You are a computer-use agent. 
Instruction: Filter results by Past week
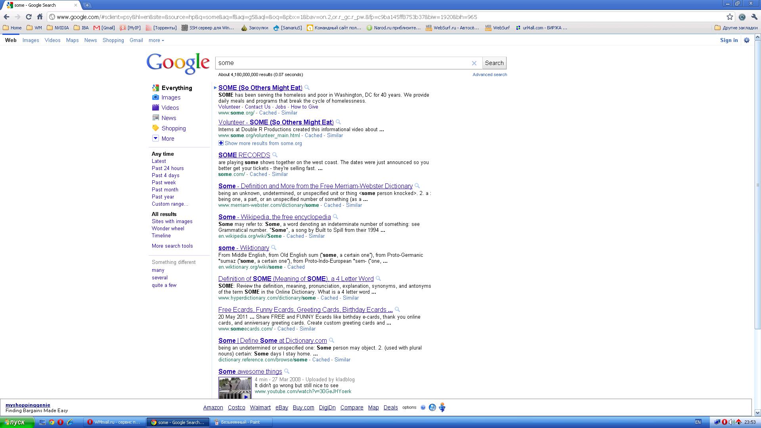[163, 182]
